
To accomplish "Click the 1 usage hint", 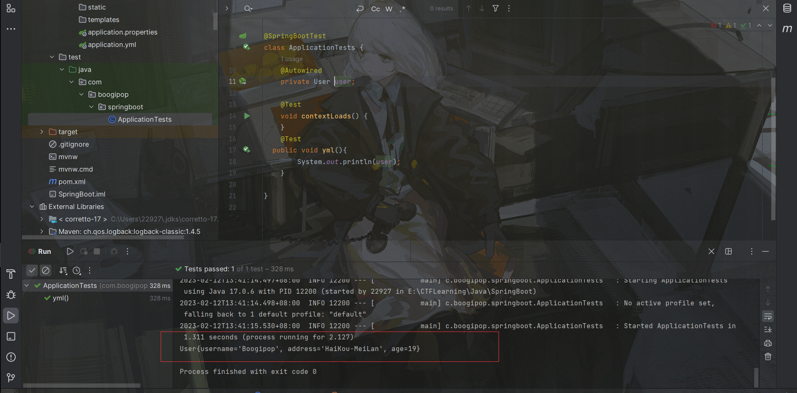I will pos(291,59).
